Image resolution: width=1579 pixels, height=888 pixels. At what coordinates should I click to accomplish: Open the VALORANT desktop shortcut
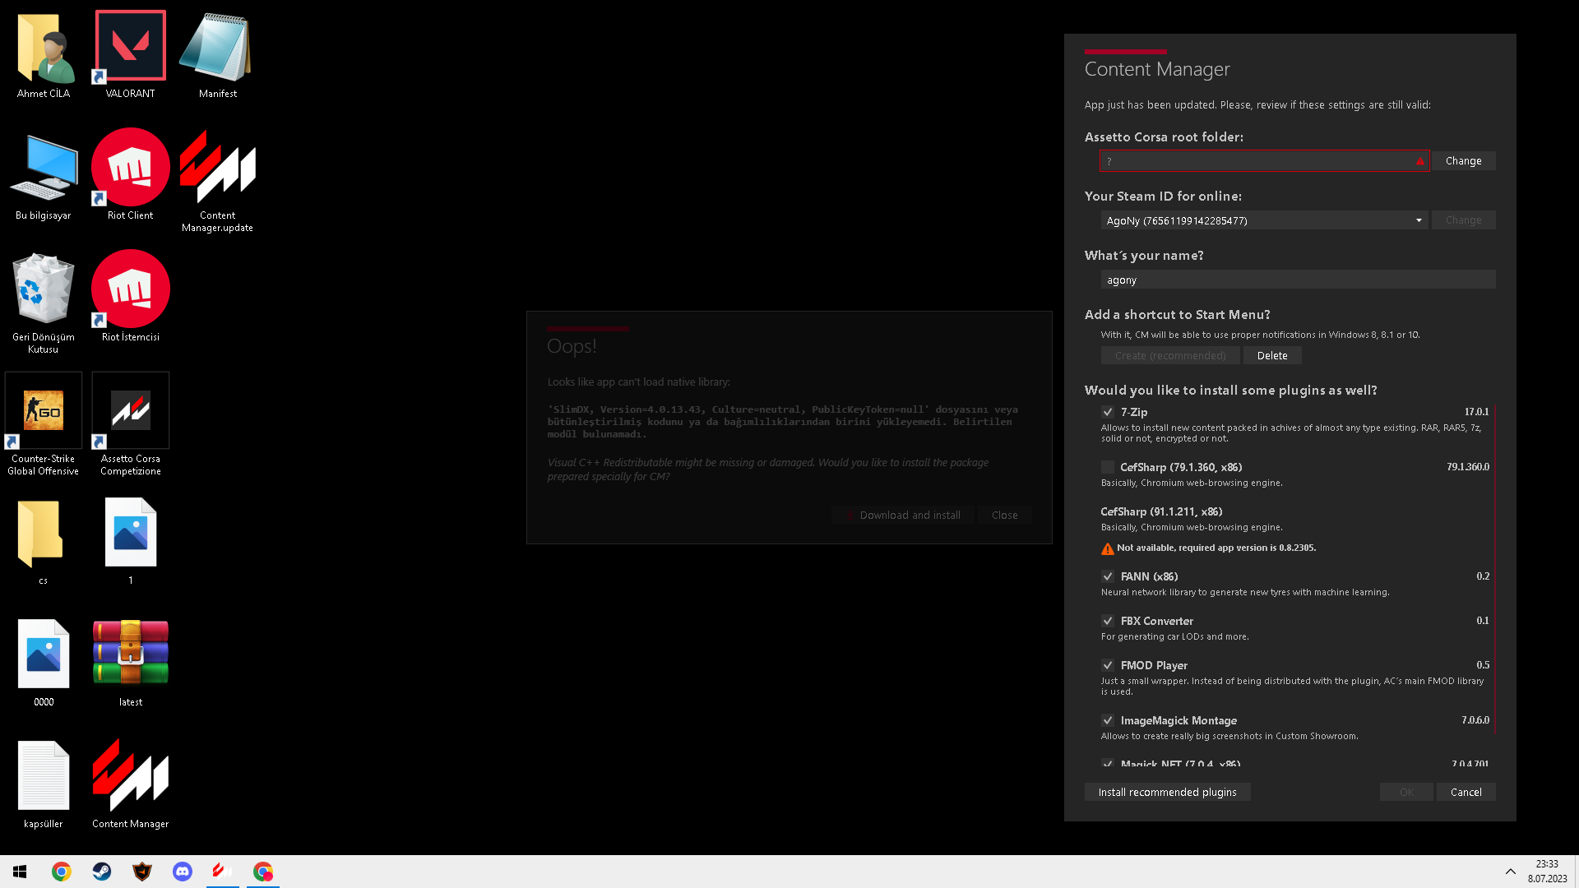[130, 48]
